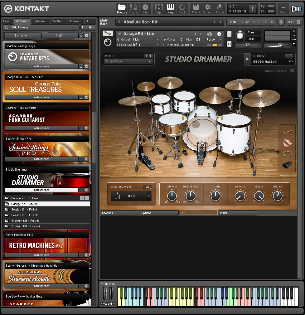
Task: Toggle the AUX sends view
Action: point(291,22)
